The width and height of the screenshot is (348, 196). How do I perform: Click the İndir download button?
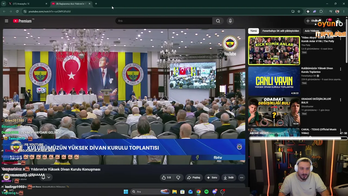(228, 177)
